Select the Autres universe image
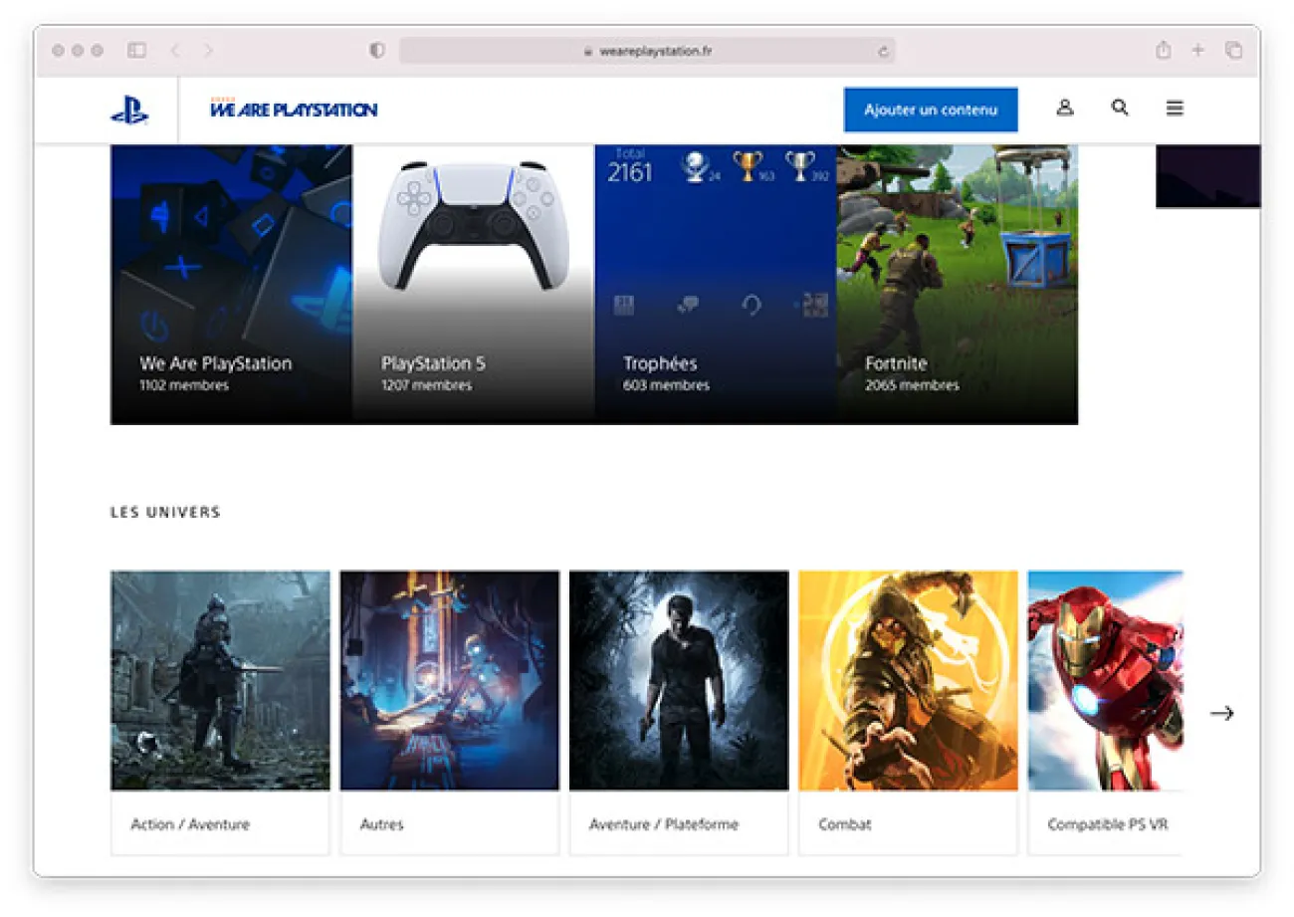The image size is (1294, 917). pyautogui.click(x=450, y=681)
